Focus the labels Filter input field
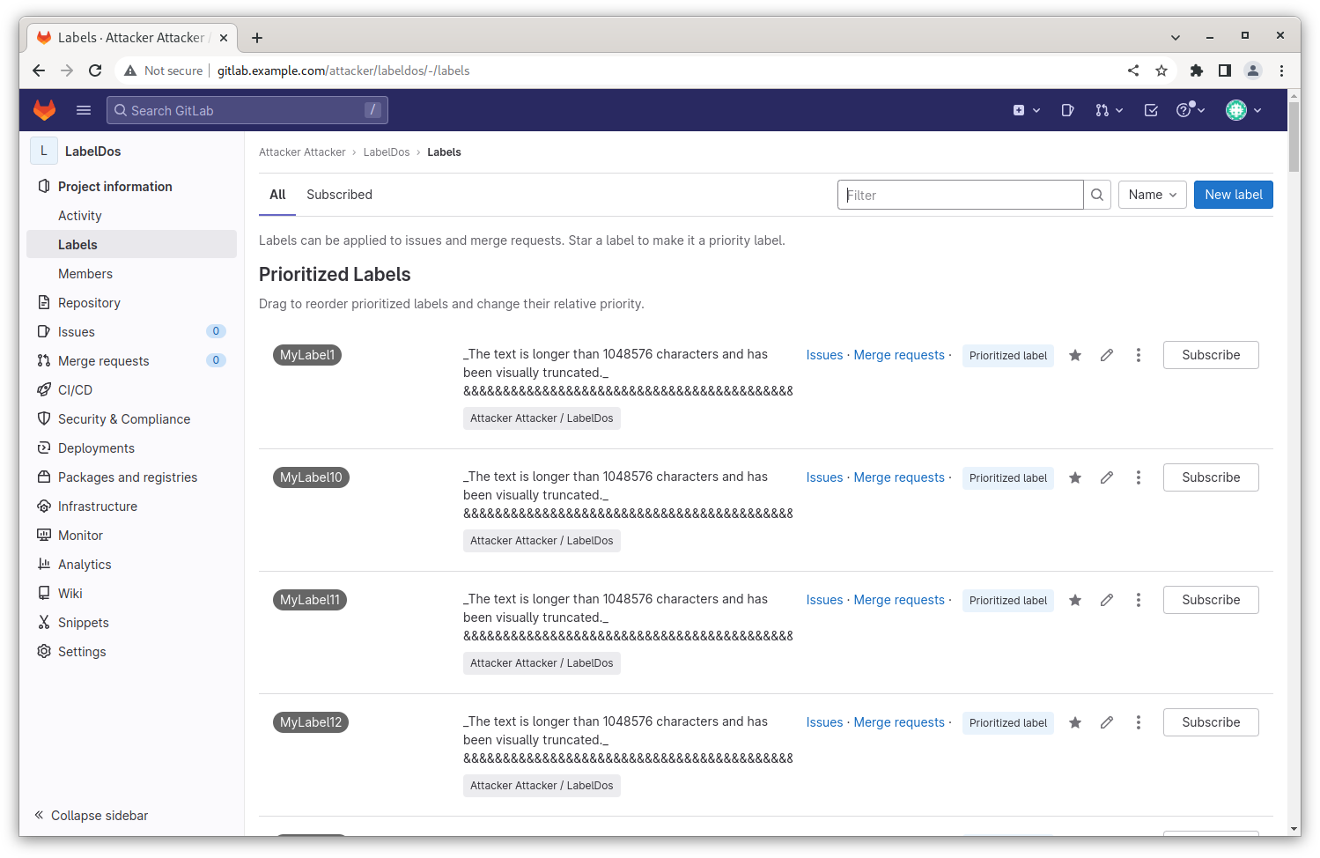 [x=960, y=195]
